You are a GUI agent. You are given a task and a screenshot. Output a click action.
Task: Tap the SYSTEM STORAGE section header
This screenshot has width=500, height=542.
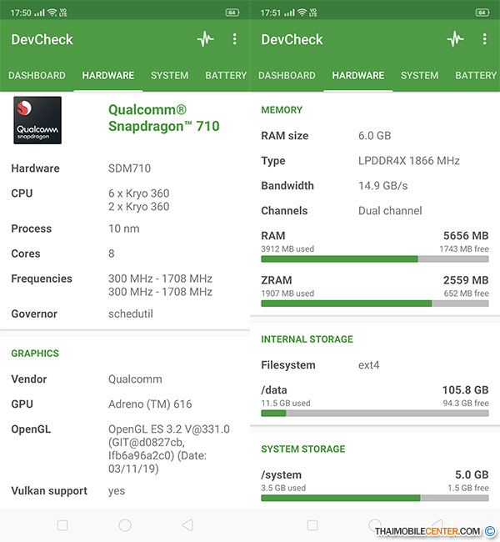pyautogui.click(x=303, y=449)
